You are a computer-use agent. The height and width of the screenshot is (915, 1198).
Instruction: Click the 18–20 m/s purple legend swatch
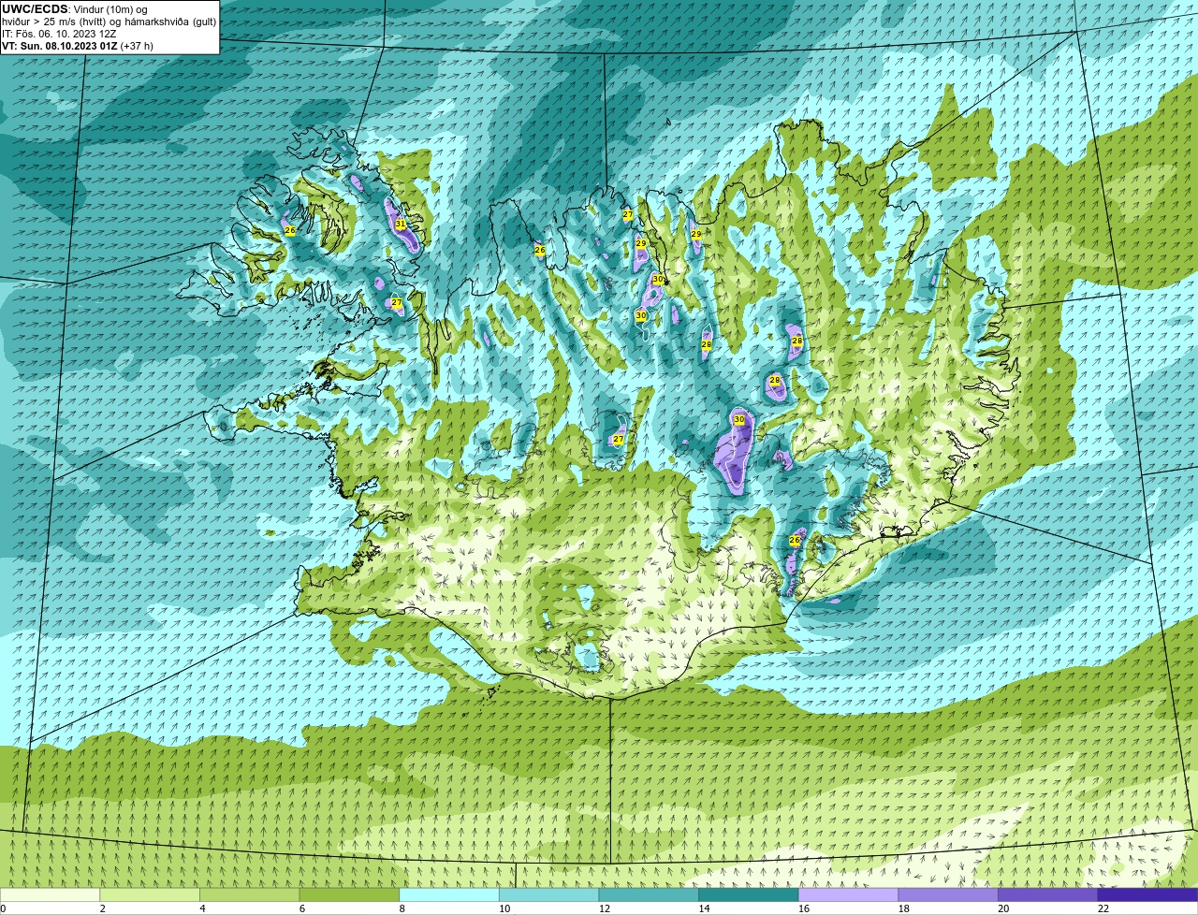(948, 894)
